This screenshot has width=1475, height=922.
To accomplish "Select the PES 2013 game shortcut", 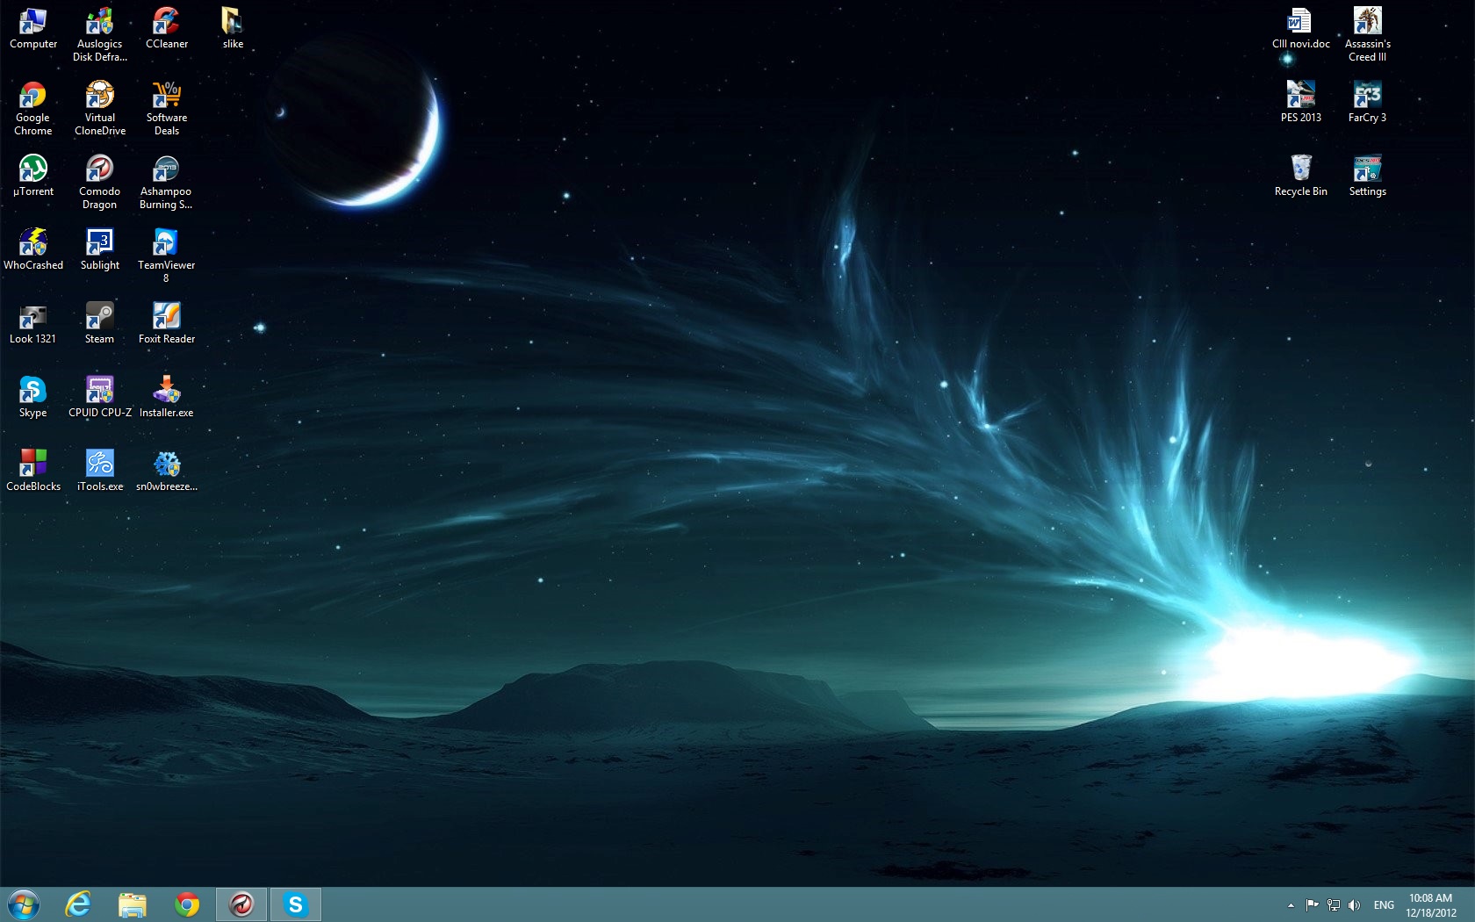I will click(x=1301, y=102).
